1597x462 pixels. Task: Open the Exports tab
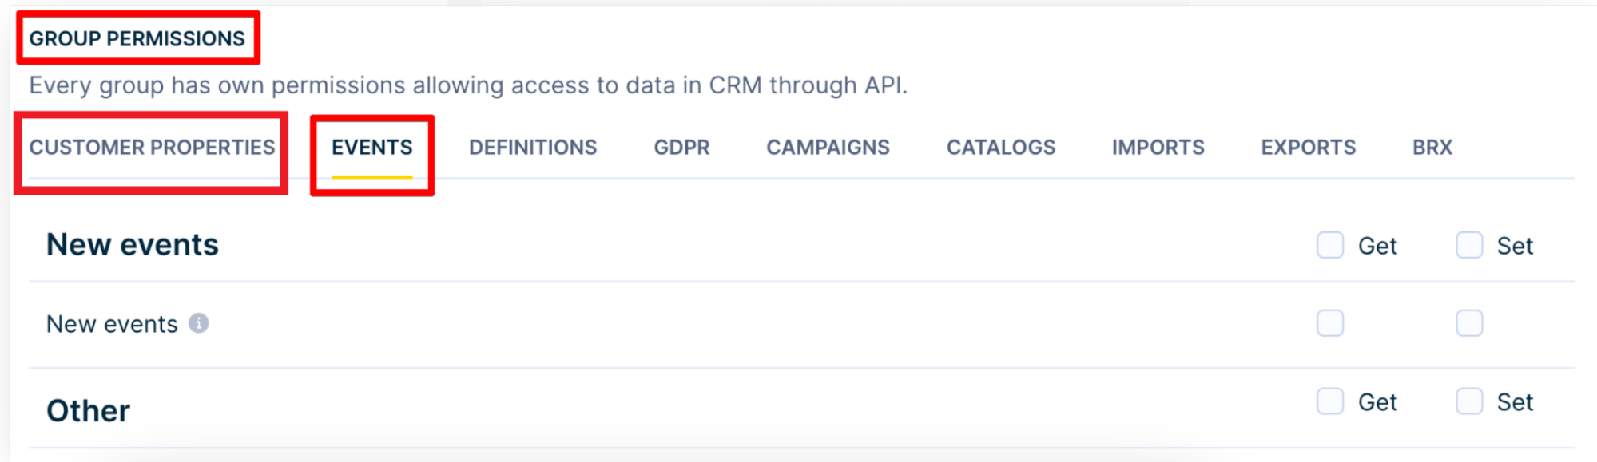(x=1308, y=148)
